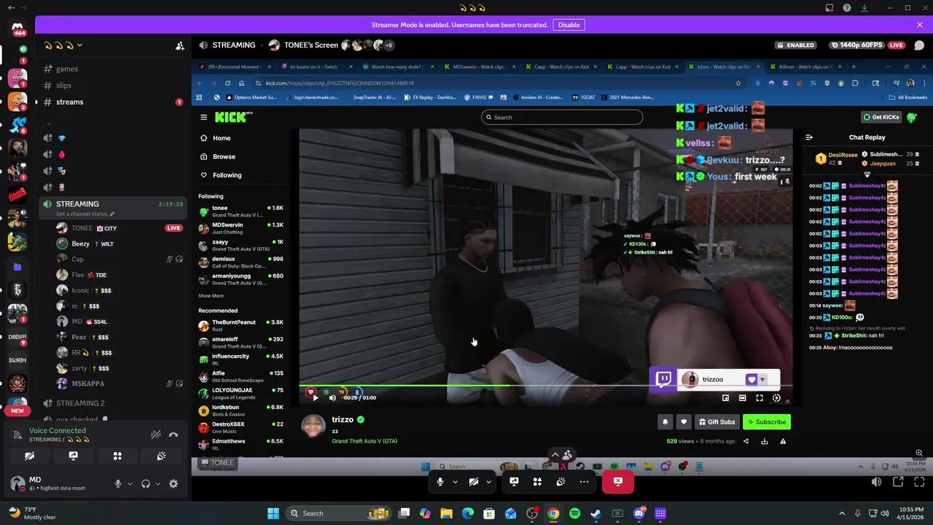The height and width of the screenshot is (525, 933).
Task: Open MDSwervin channel in Following list
Action: (x=241, y=228)
